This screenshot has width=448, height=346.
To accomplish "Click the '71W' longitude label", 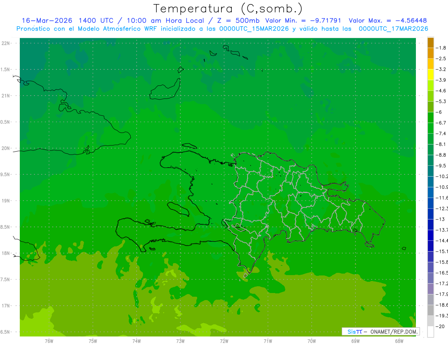I will click(x=268, y=341).
